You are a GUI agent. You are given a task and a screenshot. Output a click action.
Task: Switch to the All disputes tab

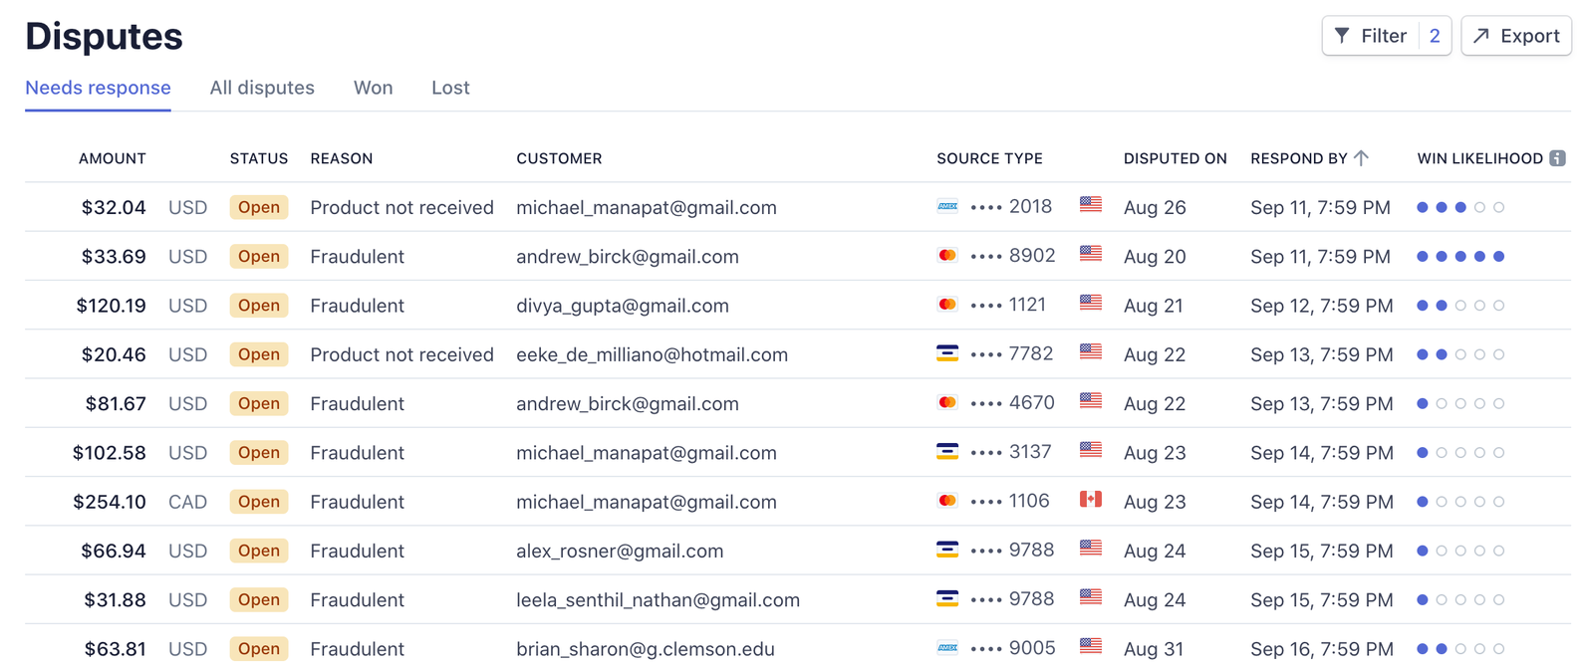262,88
